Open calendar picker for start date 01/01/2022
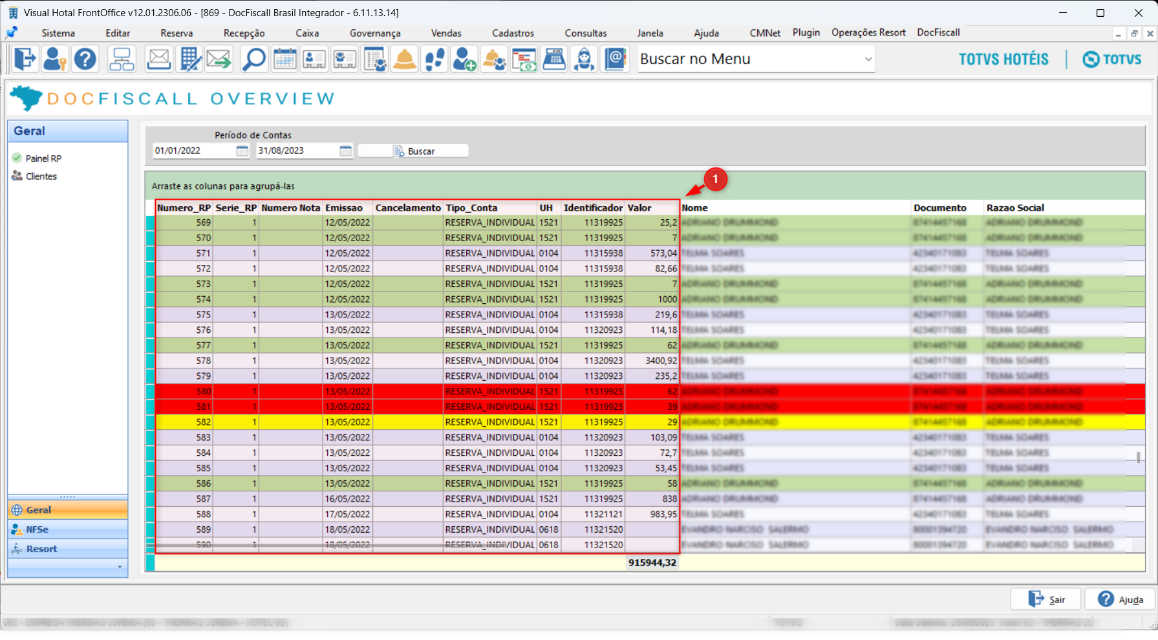Viewport: 1158px width, 640px height. point(242,151)
